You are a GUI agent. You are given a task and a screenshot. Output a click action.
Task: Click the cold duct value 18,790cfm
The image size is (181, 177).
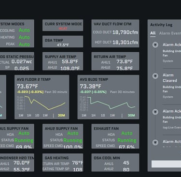[125, 32]
